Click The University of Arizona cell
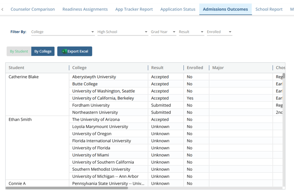This screenshot has width=294, height=192. [109, 119]
